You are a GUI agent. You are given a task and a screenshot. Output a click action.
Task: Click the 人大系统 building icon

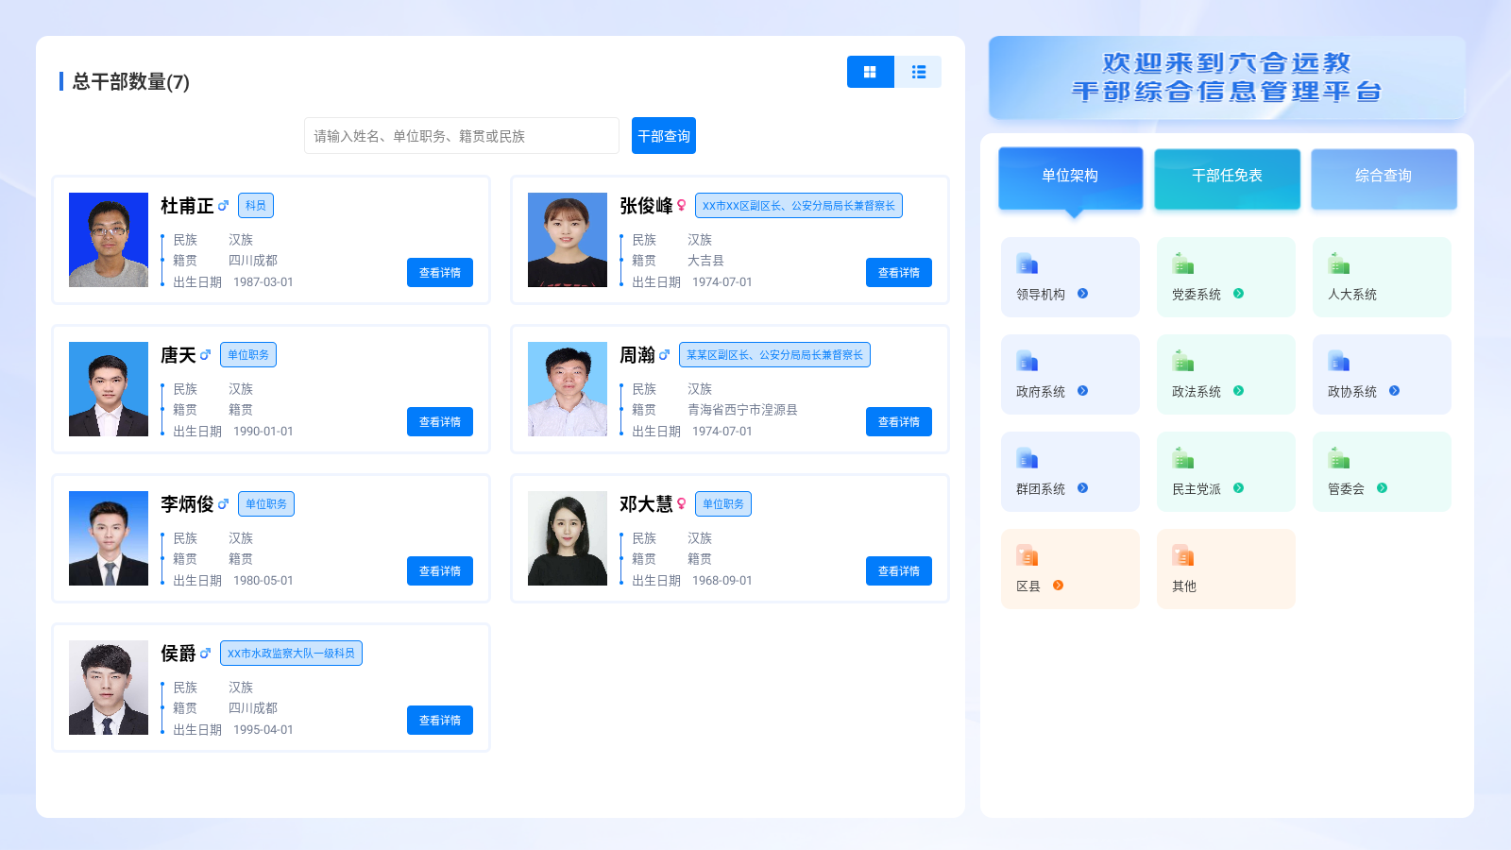click(1338, 263)
